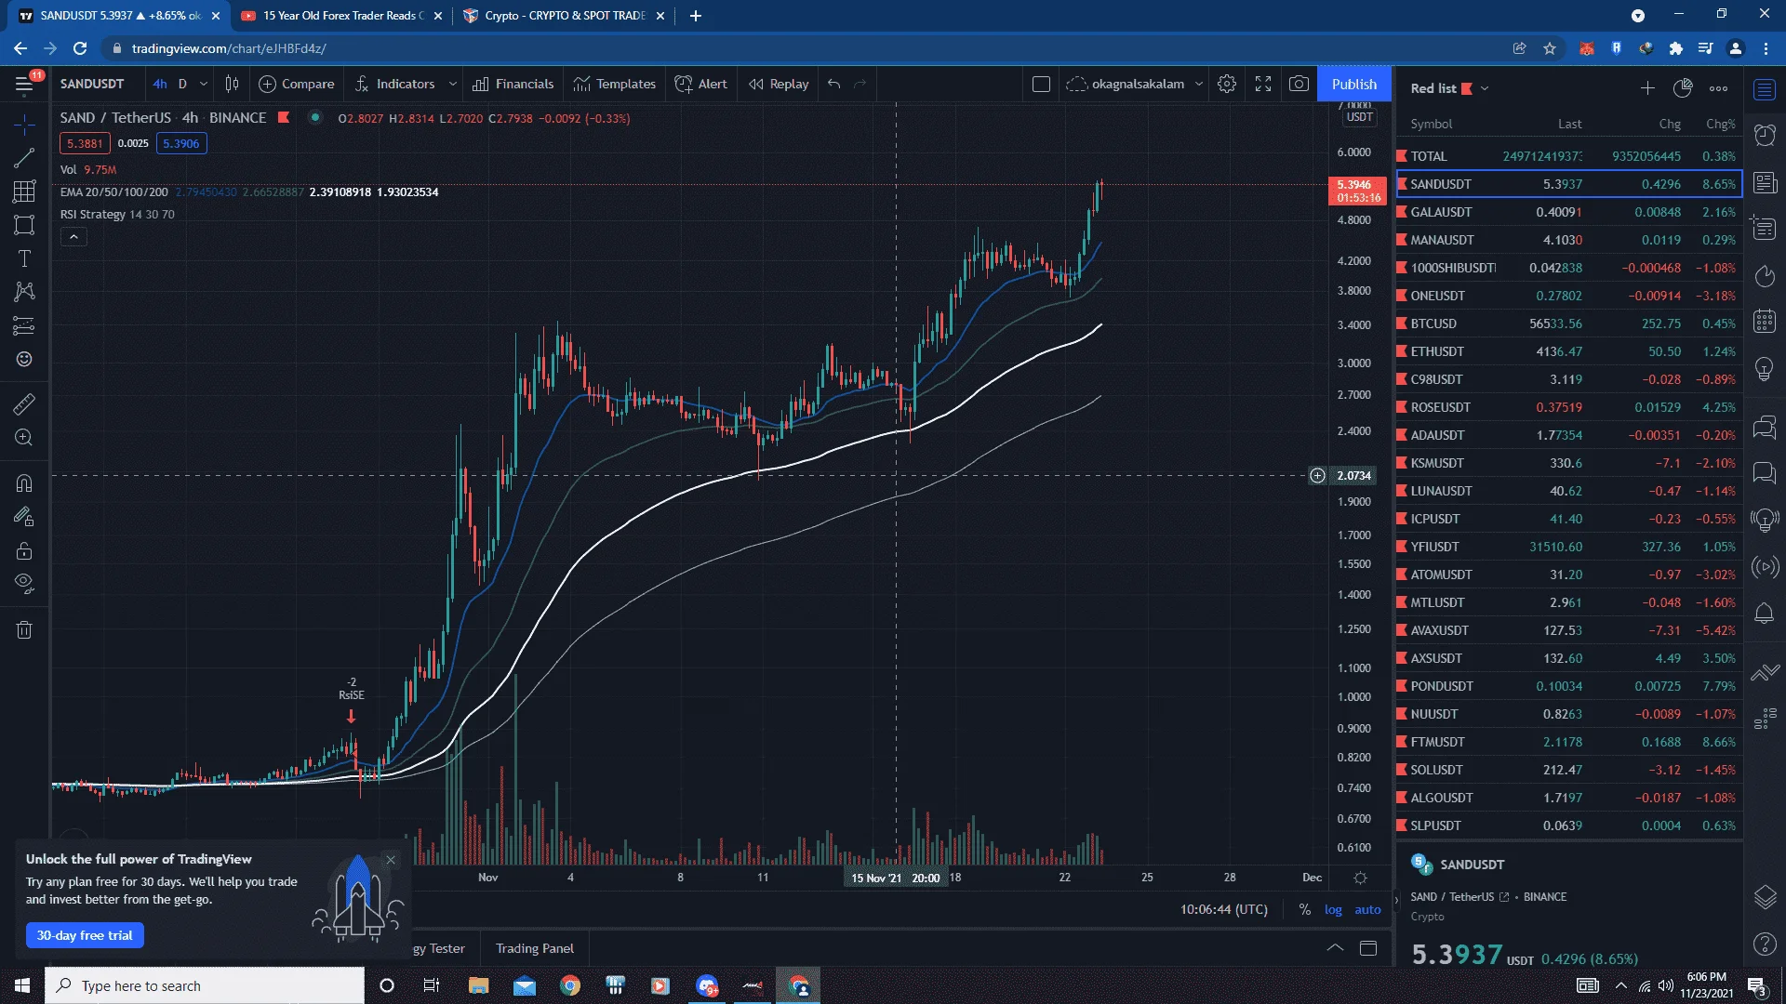1786x1004 pixels.
Task: Undo the last chart action
Action: 834,84
